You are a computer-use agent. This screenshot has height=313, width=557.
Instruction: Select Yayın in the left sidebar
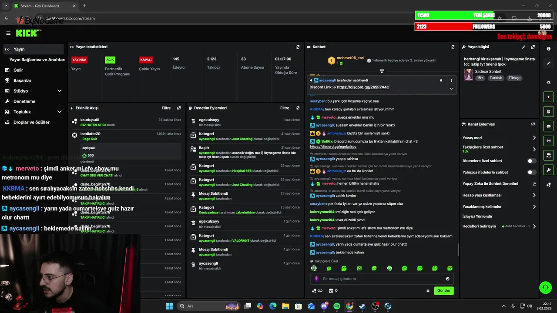[33, 49]
